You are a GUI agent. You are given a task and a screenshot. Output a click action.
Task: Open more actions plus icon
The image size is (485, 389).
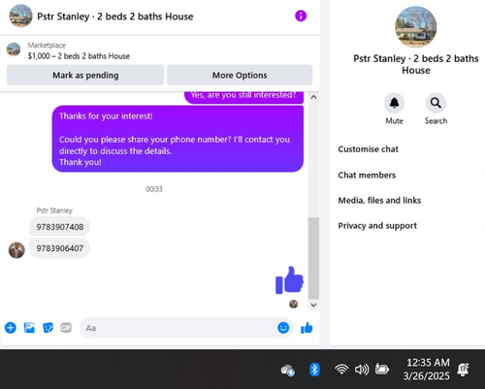(x=11, y=328)
